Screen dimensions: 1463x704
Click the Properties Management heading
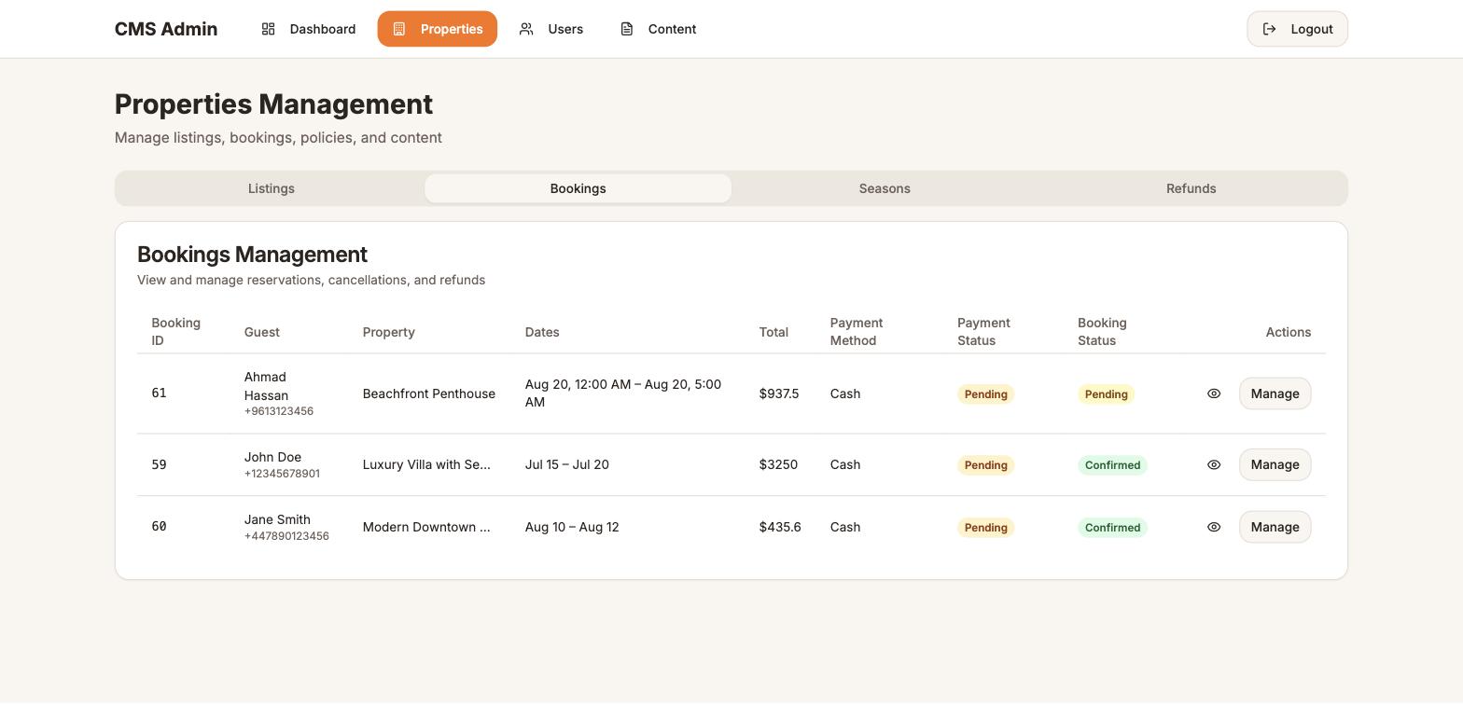coord(273,104)
